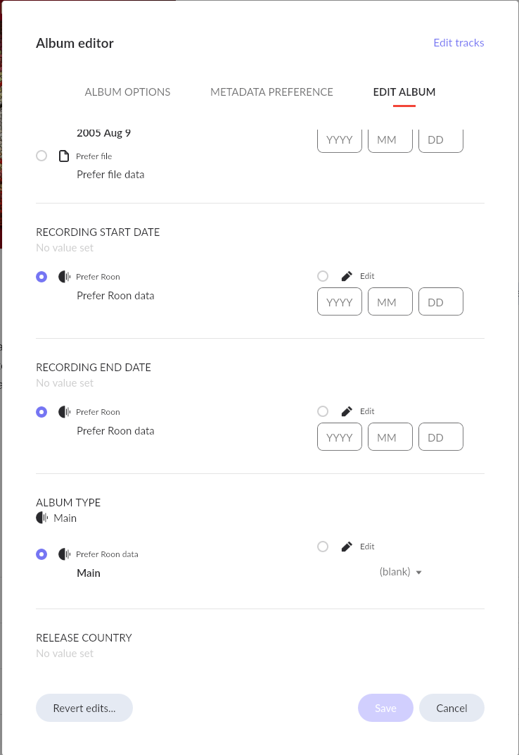
Task: Open the Metadata Preference tab
Action: (x=271, y=92)
